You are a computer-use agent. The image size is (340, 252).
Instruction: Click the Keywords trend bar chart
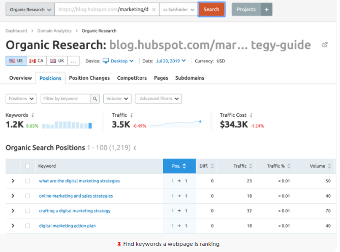[67, 125]
